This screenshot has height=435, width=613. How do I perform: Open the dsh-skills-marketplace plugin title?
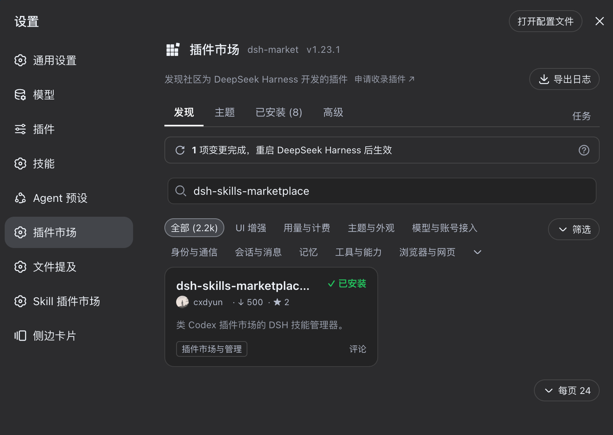[243, 286]
